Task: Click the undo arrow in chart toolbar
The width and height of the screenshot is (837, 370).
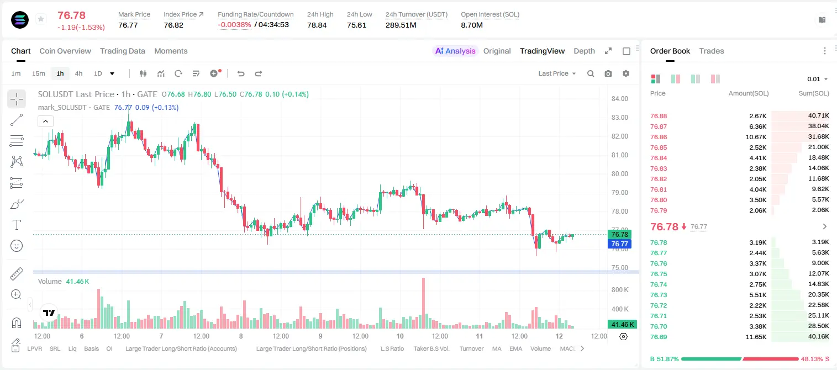Action: pyautogui.click(x=241, y=73)
